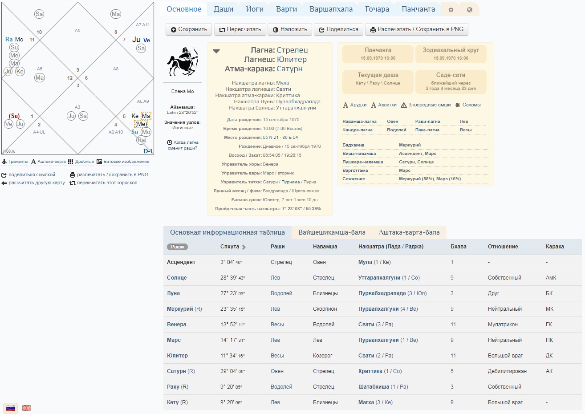Screen dimensions: 585x414
Task: Switch to the Панчанга tab
Action: [x=418, y=9]
